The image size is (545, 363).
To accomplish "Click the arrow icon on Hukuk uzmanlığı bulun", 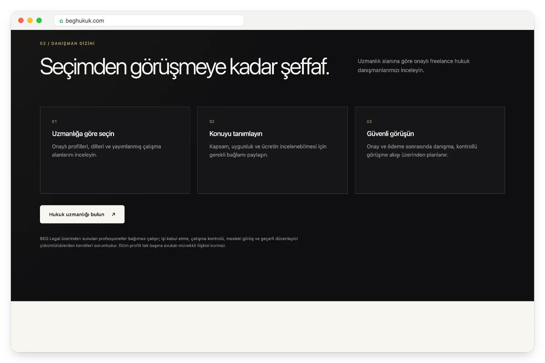I will (x=114, y=215).
